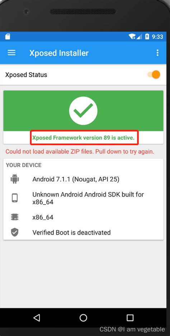Open the three-dot overflow menu
This screenshot has width=170, height=336.
point(157,53)
